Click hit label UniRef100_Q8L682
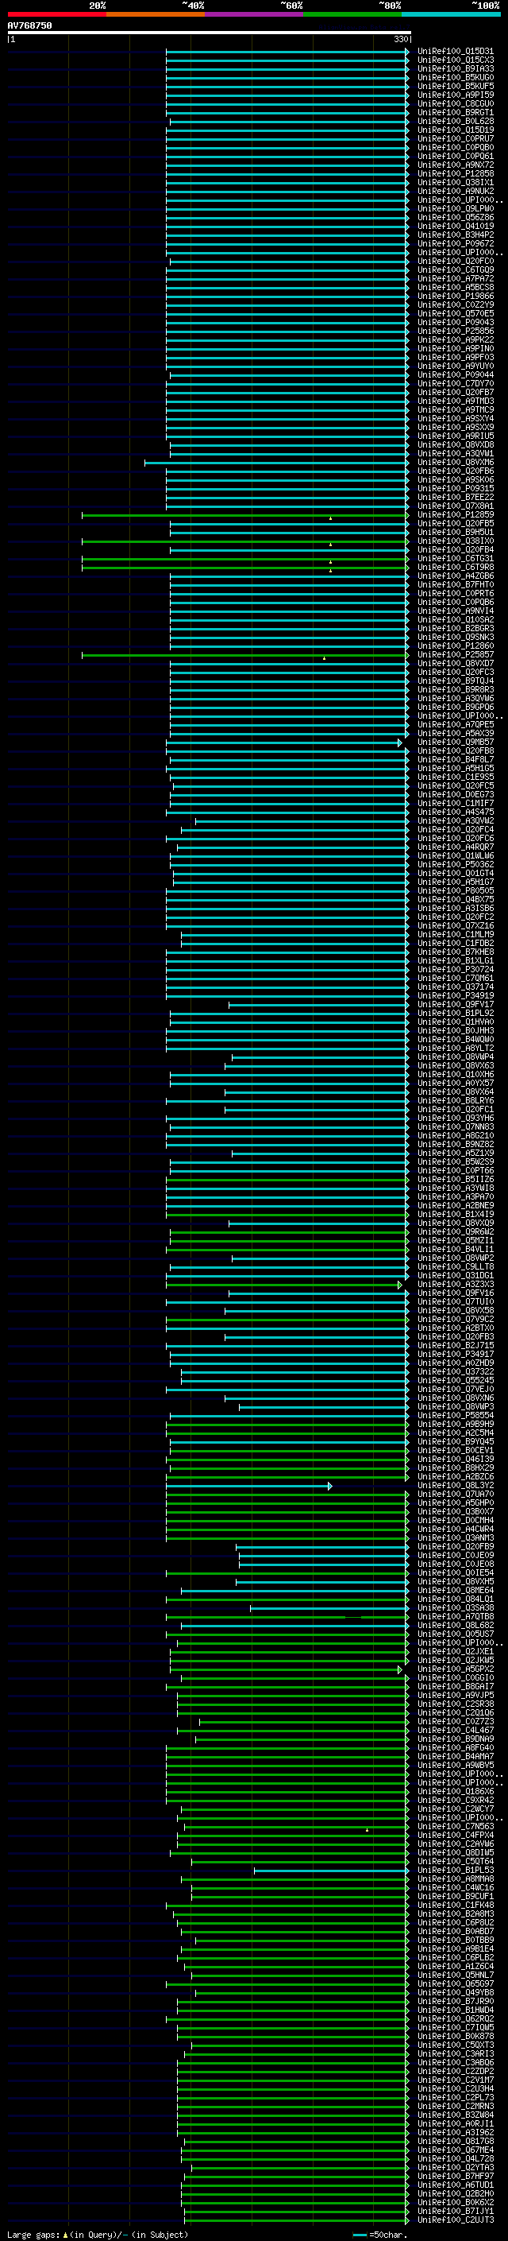The height and width of the screenshot is (2241, 508). coord(456,1625)
